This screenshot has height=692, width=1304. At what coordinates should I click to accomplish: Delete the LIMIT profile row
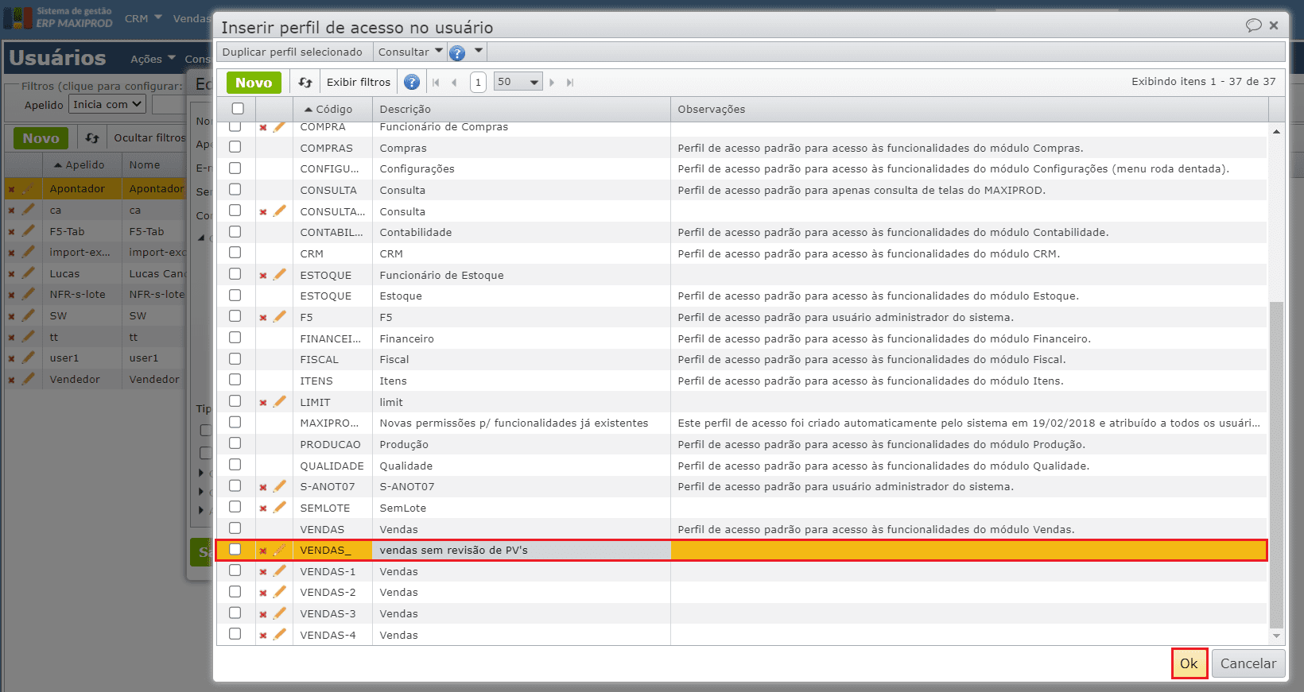[263, 403]
